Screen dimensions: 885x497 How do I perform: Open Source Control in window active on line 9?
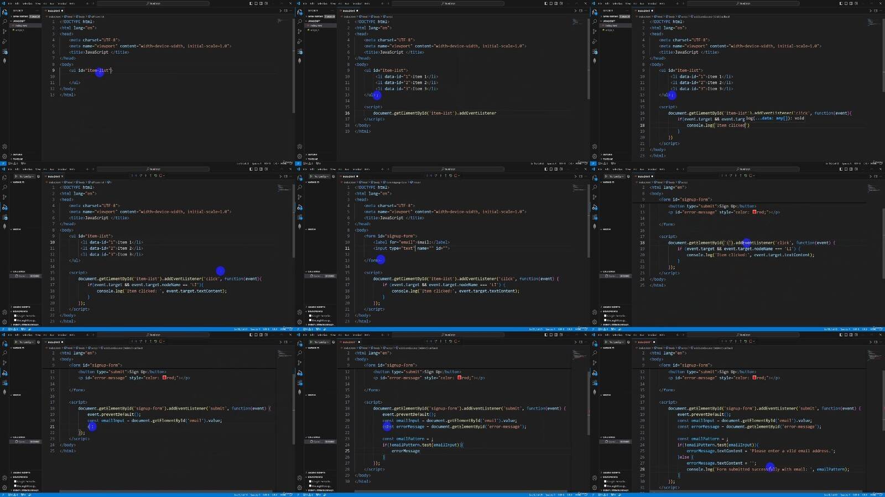click(x=4, y=32)
